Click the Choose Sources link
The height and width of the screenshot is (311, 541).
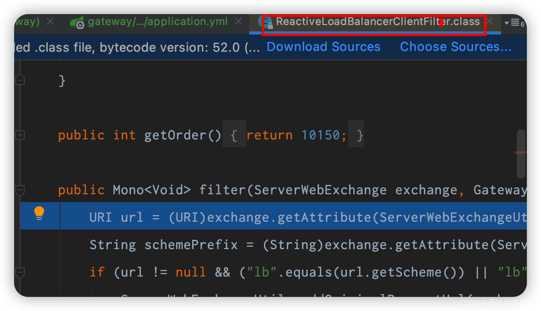(x=456, y=47)
